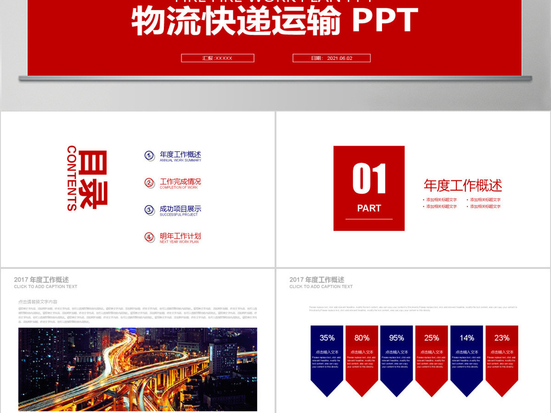The width and height of the screenshot is (551, 413).
Task: Click the red 目录 heading
Action: pos(93,179)
